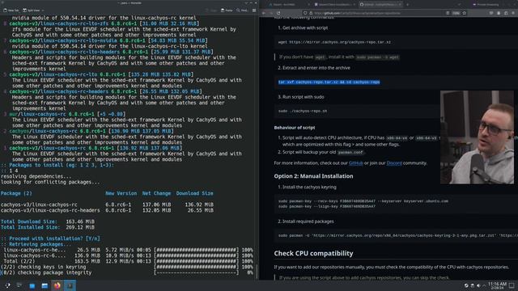Go forward in the Firefox browser

(271, 13)
